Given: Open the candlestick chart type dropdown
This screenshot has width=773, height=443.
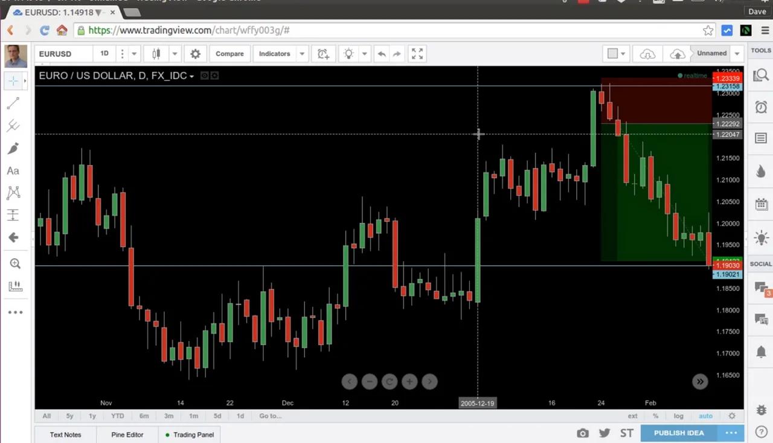Looking at the screenshot, I should click(175, 54).
